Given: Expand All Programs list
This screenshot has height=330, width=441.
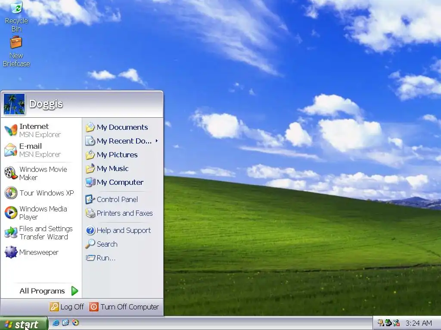Looking at the screenshot, I should coord(48,291).
